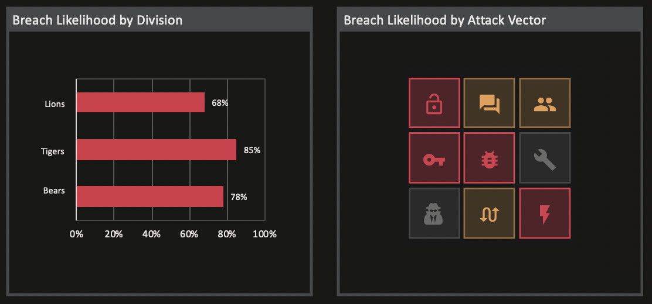Select the Lions axis label

(x=55, y=103)
